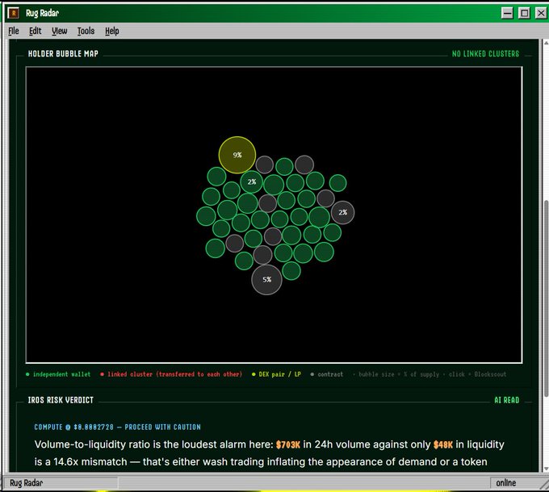The width and height of the screenshot is (549, 492).
Task: Open the Tools menu
Action: 86,31
